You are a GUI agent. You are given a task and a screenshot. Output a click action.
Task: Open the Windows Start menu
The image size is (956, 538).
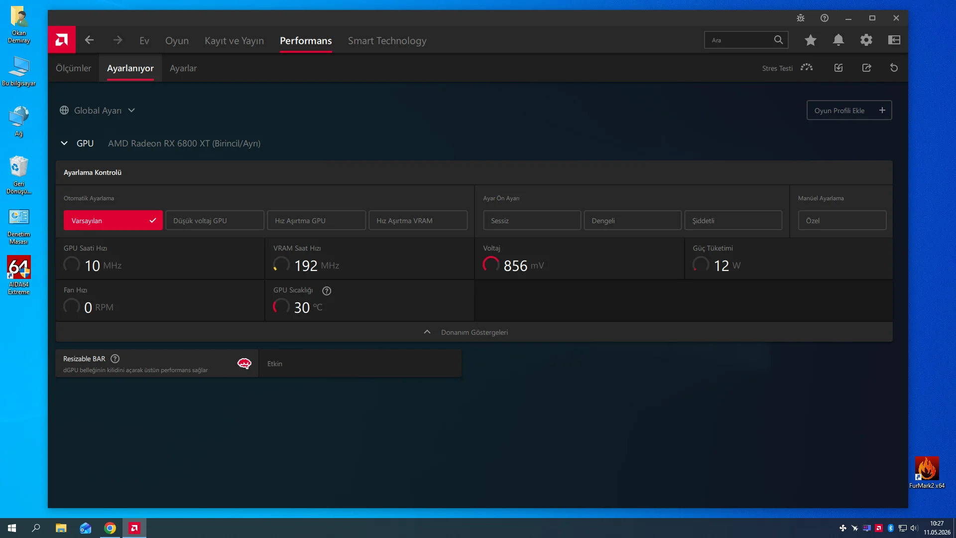(12, 528)
